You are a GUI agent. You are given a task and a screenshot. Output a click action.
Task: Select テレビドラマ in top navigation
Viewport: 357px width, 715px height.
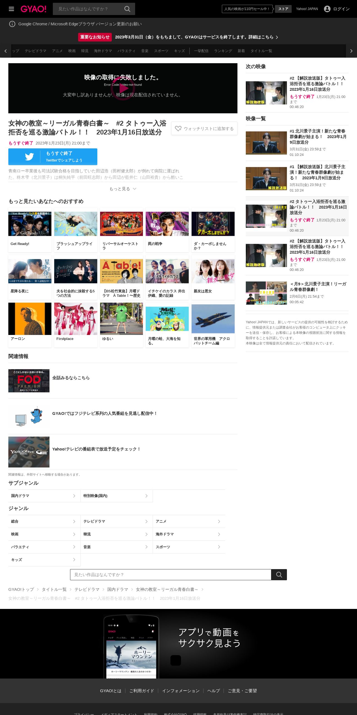coord(36,51)
